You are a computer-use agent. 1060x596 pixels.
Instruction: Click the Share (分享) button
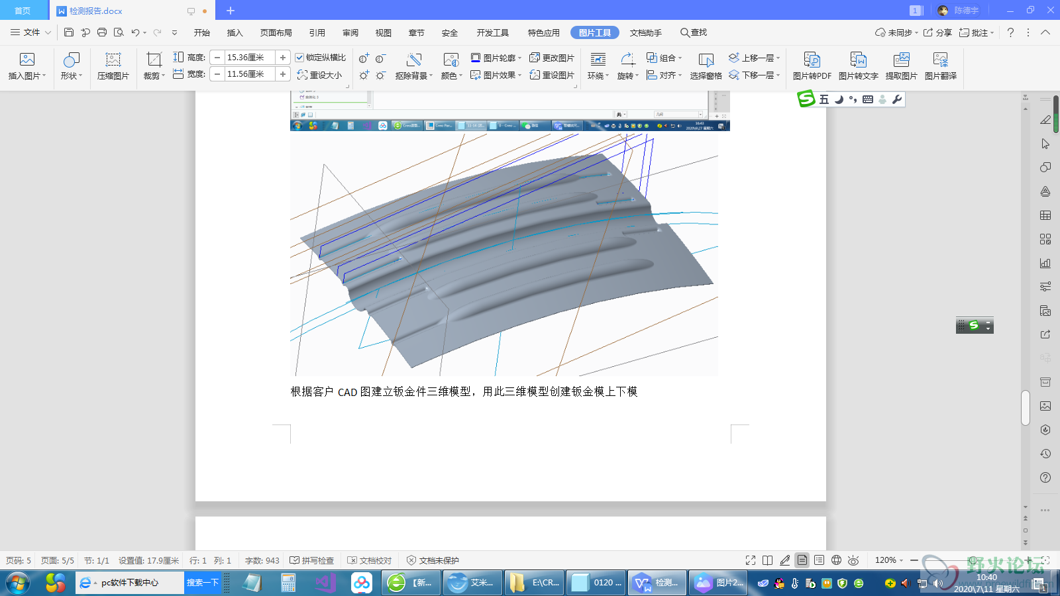[937, 32]
